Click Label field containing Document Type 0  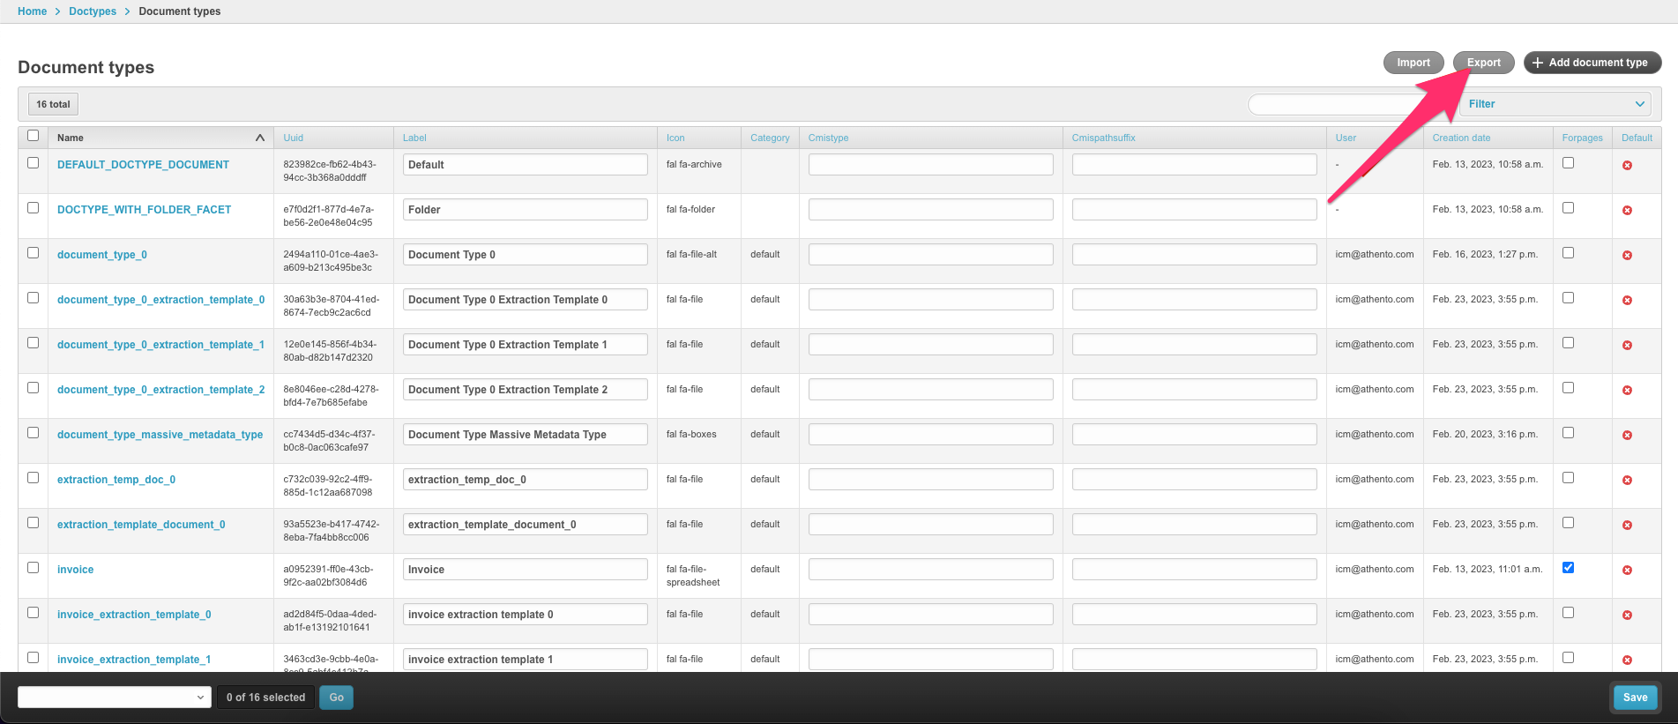coord(525,255)
